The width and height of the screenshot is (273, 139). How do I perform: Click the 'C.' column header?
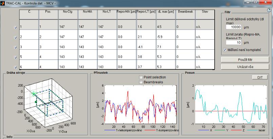[29, 15]
